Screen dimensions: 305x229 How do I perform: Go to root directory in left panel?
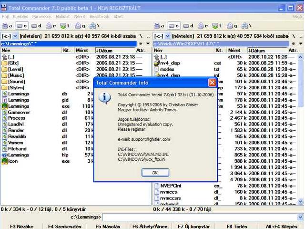coord(141,36)
